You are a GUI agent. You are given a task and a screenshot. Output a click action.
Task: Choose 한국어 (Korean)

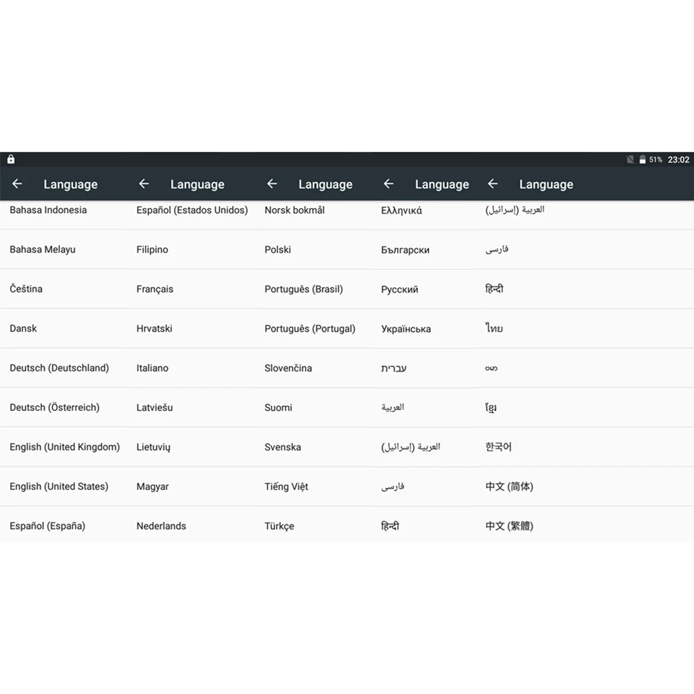(498, 447)
